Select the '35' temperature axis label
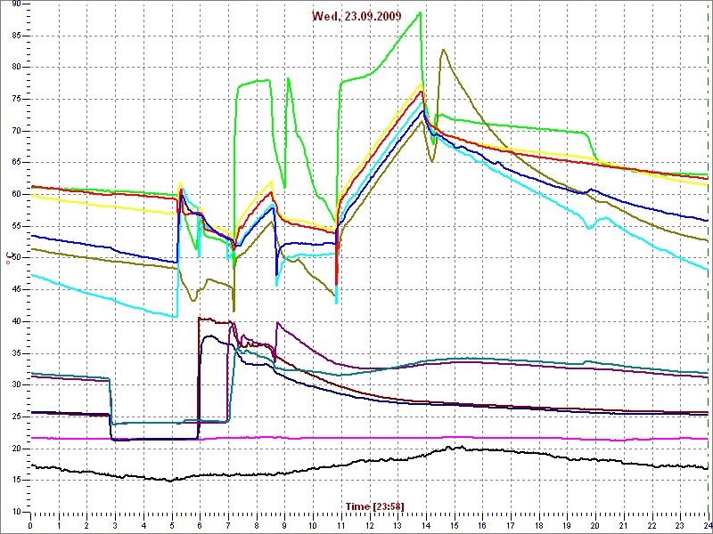713x534 pixels. [x=17, y=353]
